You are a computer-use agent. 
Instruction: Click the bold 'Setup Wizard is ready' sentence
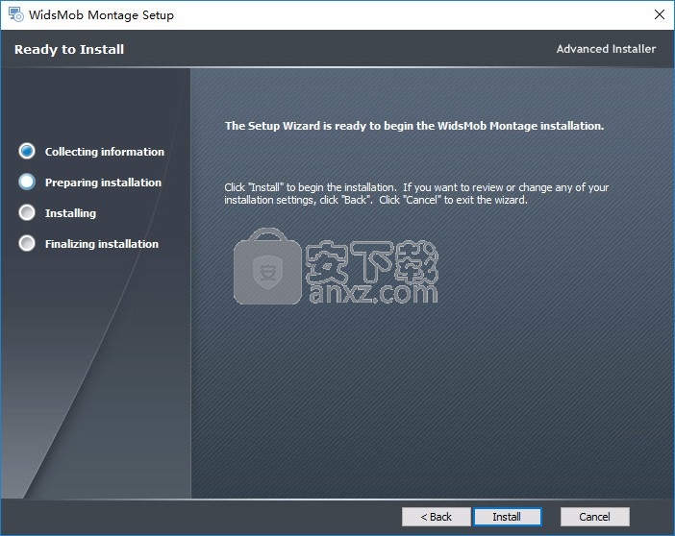pyautogui.click(x=414, y=126)
